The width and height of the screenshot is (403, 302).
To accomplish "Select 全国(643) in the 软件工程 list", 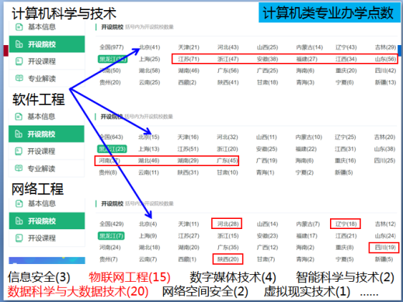I will (x=111, y=137).
